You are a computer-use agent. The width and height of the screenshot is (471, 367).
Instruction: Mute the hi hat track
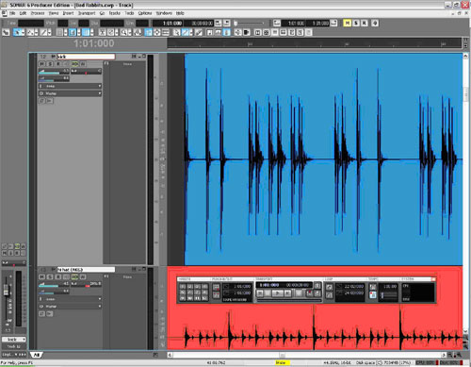[x=42, y=276]
